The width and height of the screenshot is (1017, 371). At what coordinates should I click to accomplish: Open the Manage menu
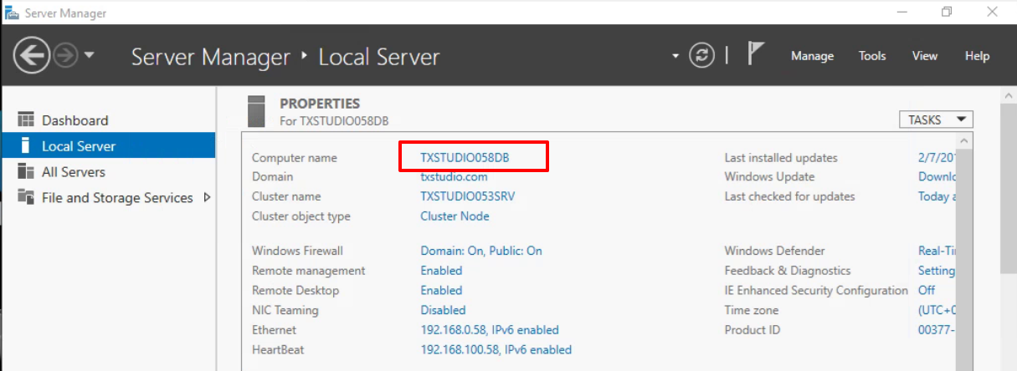[812, 56]
